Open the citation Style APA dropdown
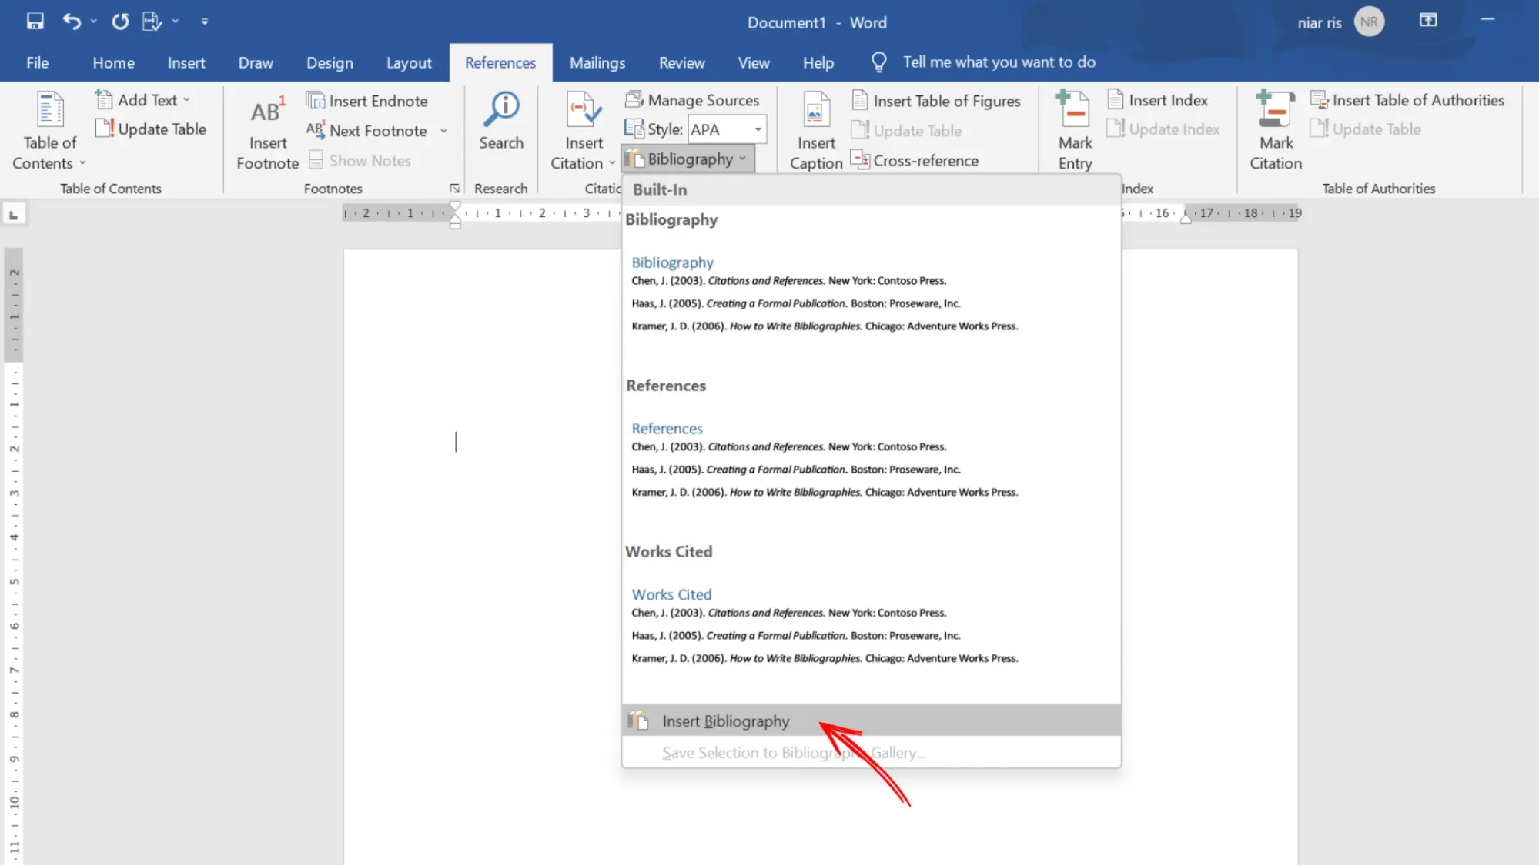This screenshot has height=866, width=1539. [x=758, y=129]
